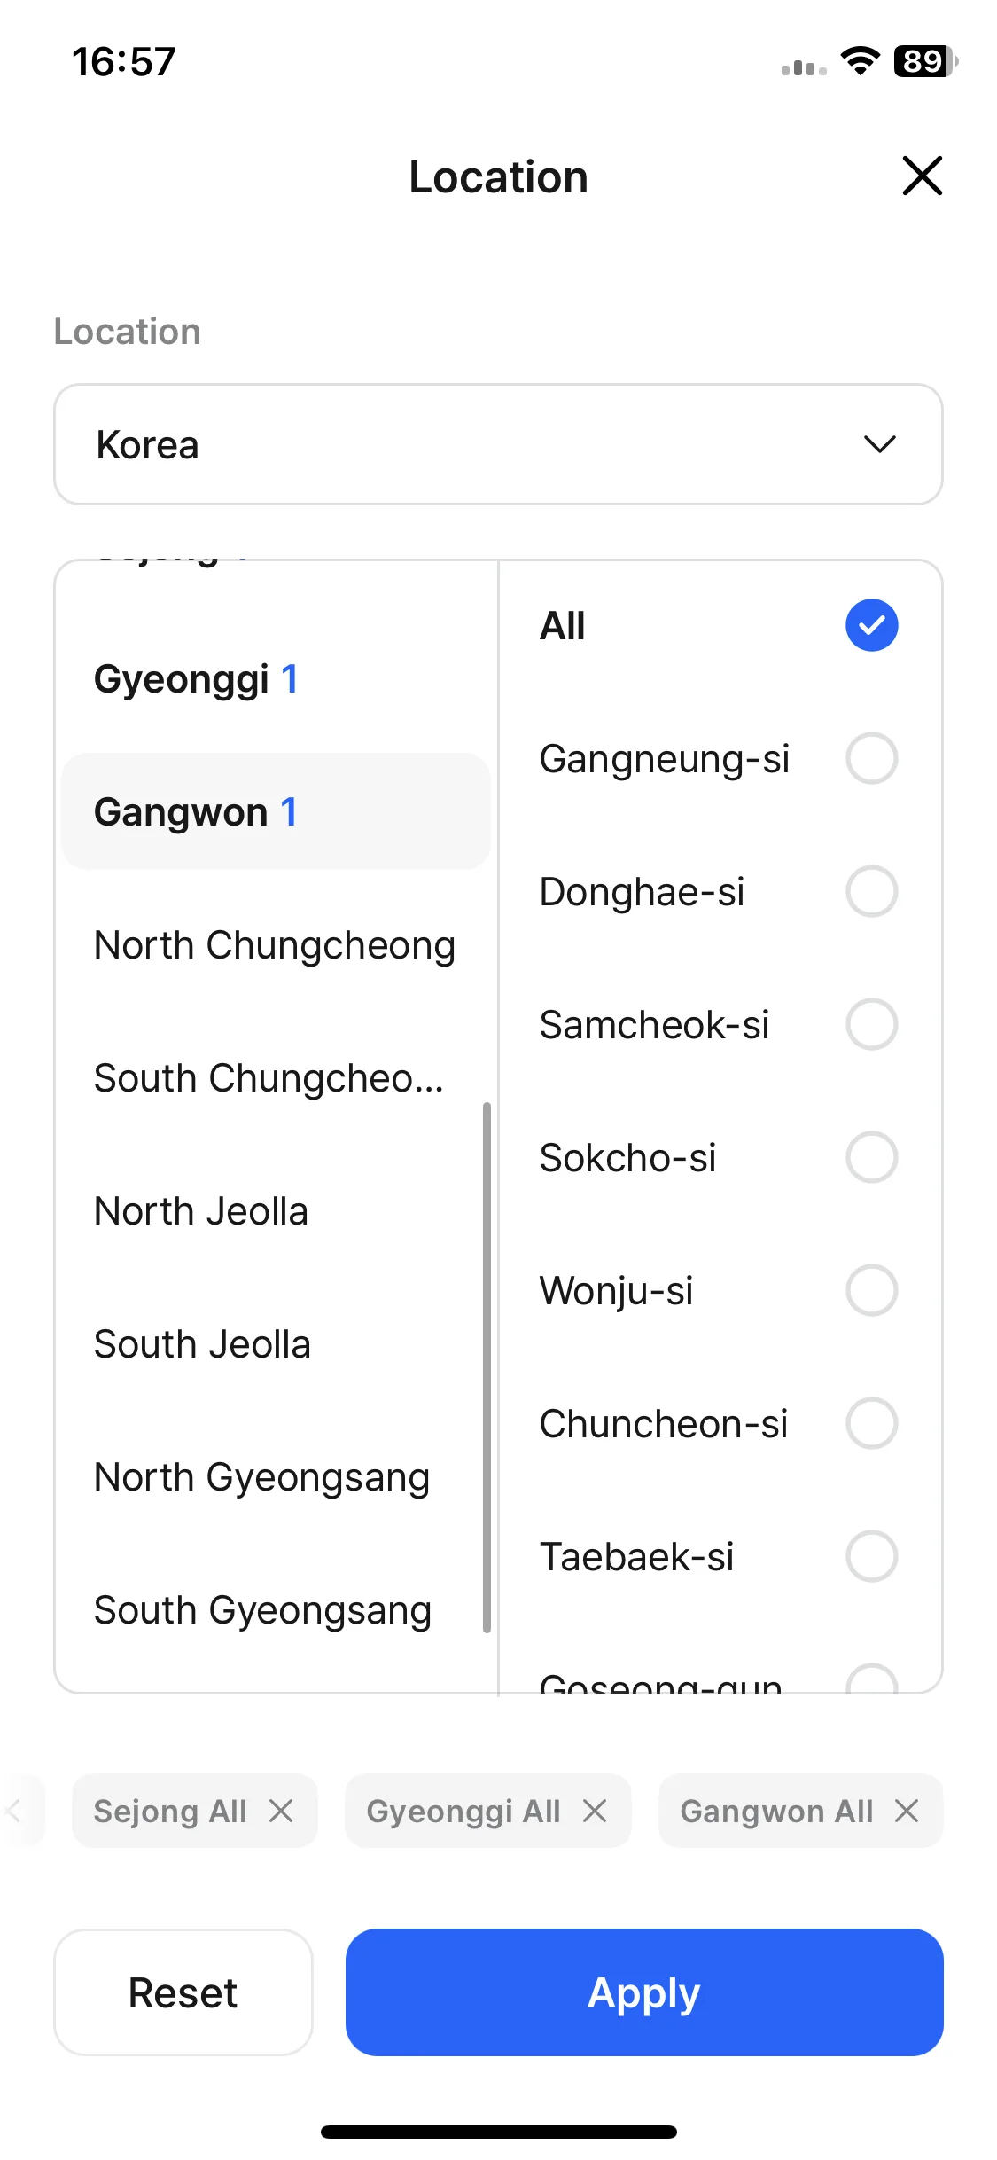This screenshot has width=997, height=2160.
Task: Uncheck the All option for Gangwon
Action: click(x=871, y=625)
